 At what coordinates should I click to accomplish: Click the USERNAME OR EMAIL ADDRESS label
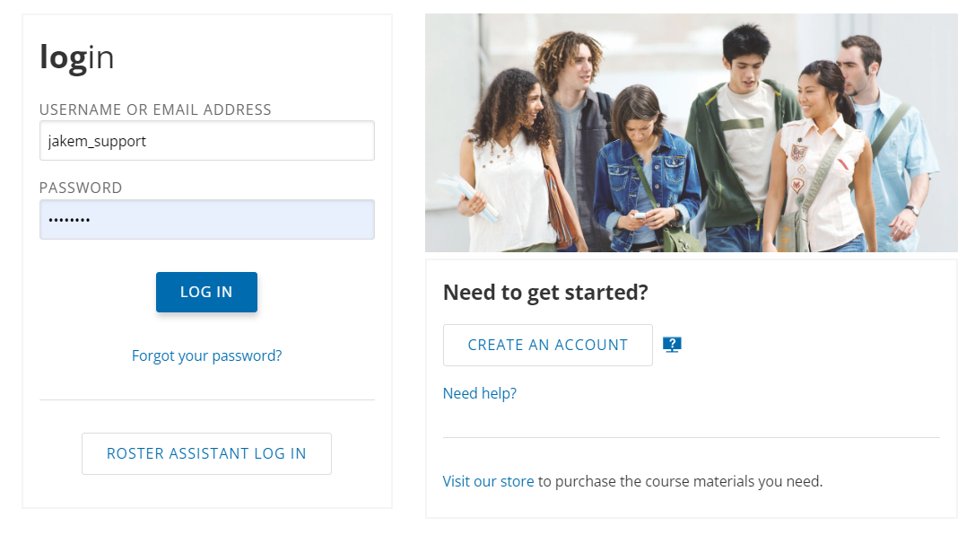click(154, 109)
